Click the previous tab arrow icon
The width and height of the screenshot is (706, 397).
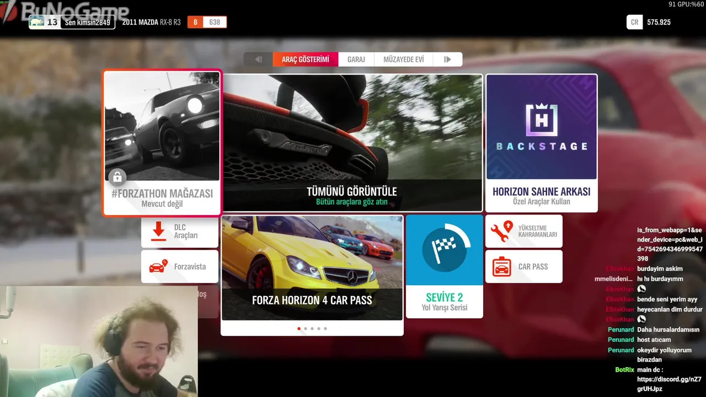(258, 60)
